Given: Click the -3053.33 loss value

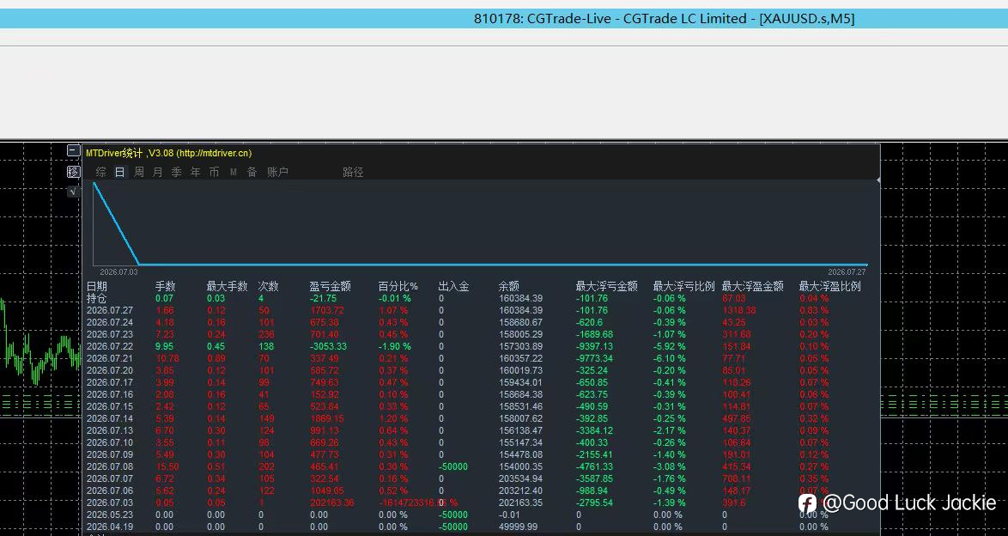Looking at the screenshot, I should click(x=328, y=346).
